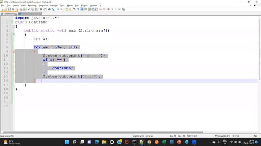Screen dimensions: 261x146
Task: Collapse the main method fold at line 5
Action: coord(14,35)
